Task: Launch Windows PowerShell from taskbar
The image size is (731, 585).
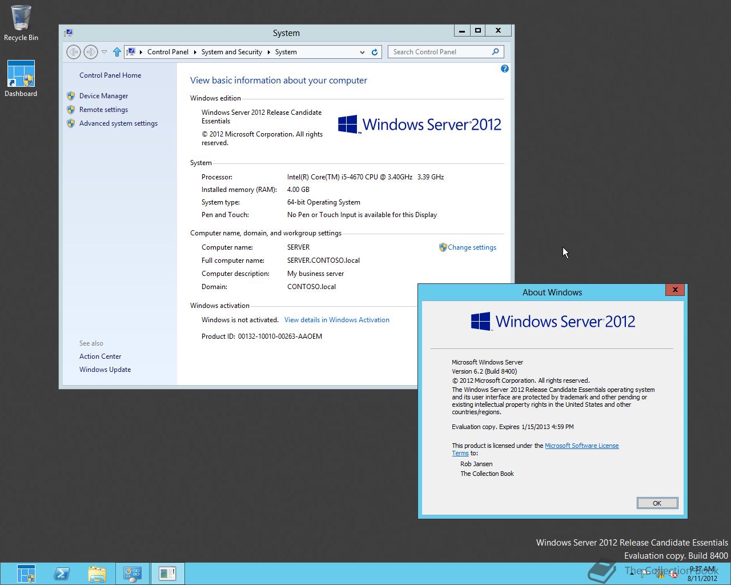Action: click(62, 574)
